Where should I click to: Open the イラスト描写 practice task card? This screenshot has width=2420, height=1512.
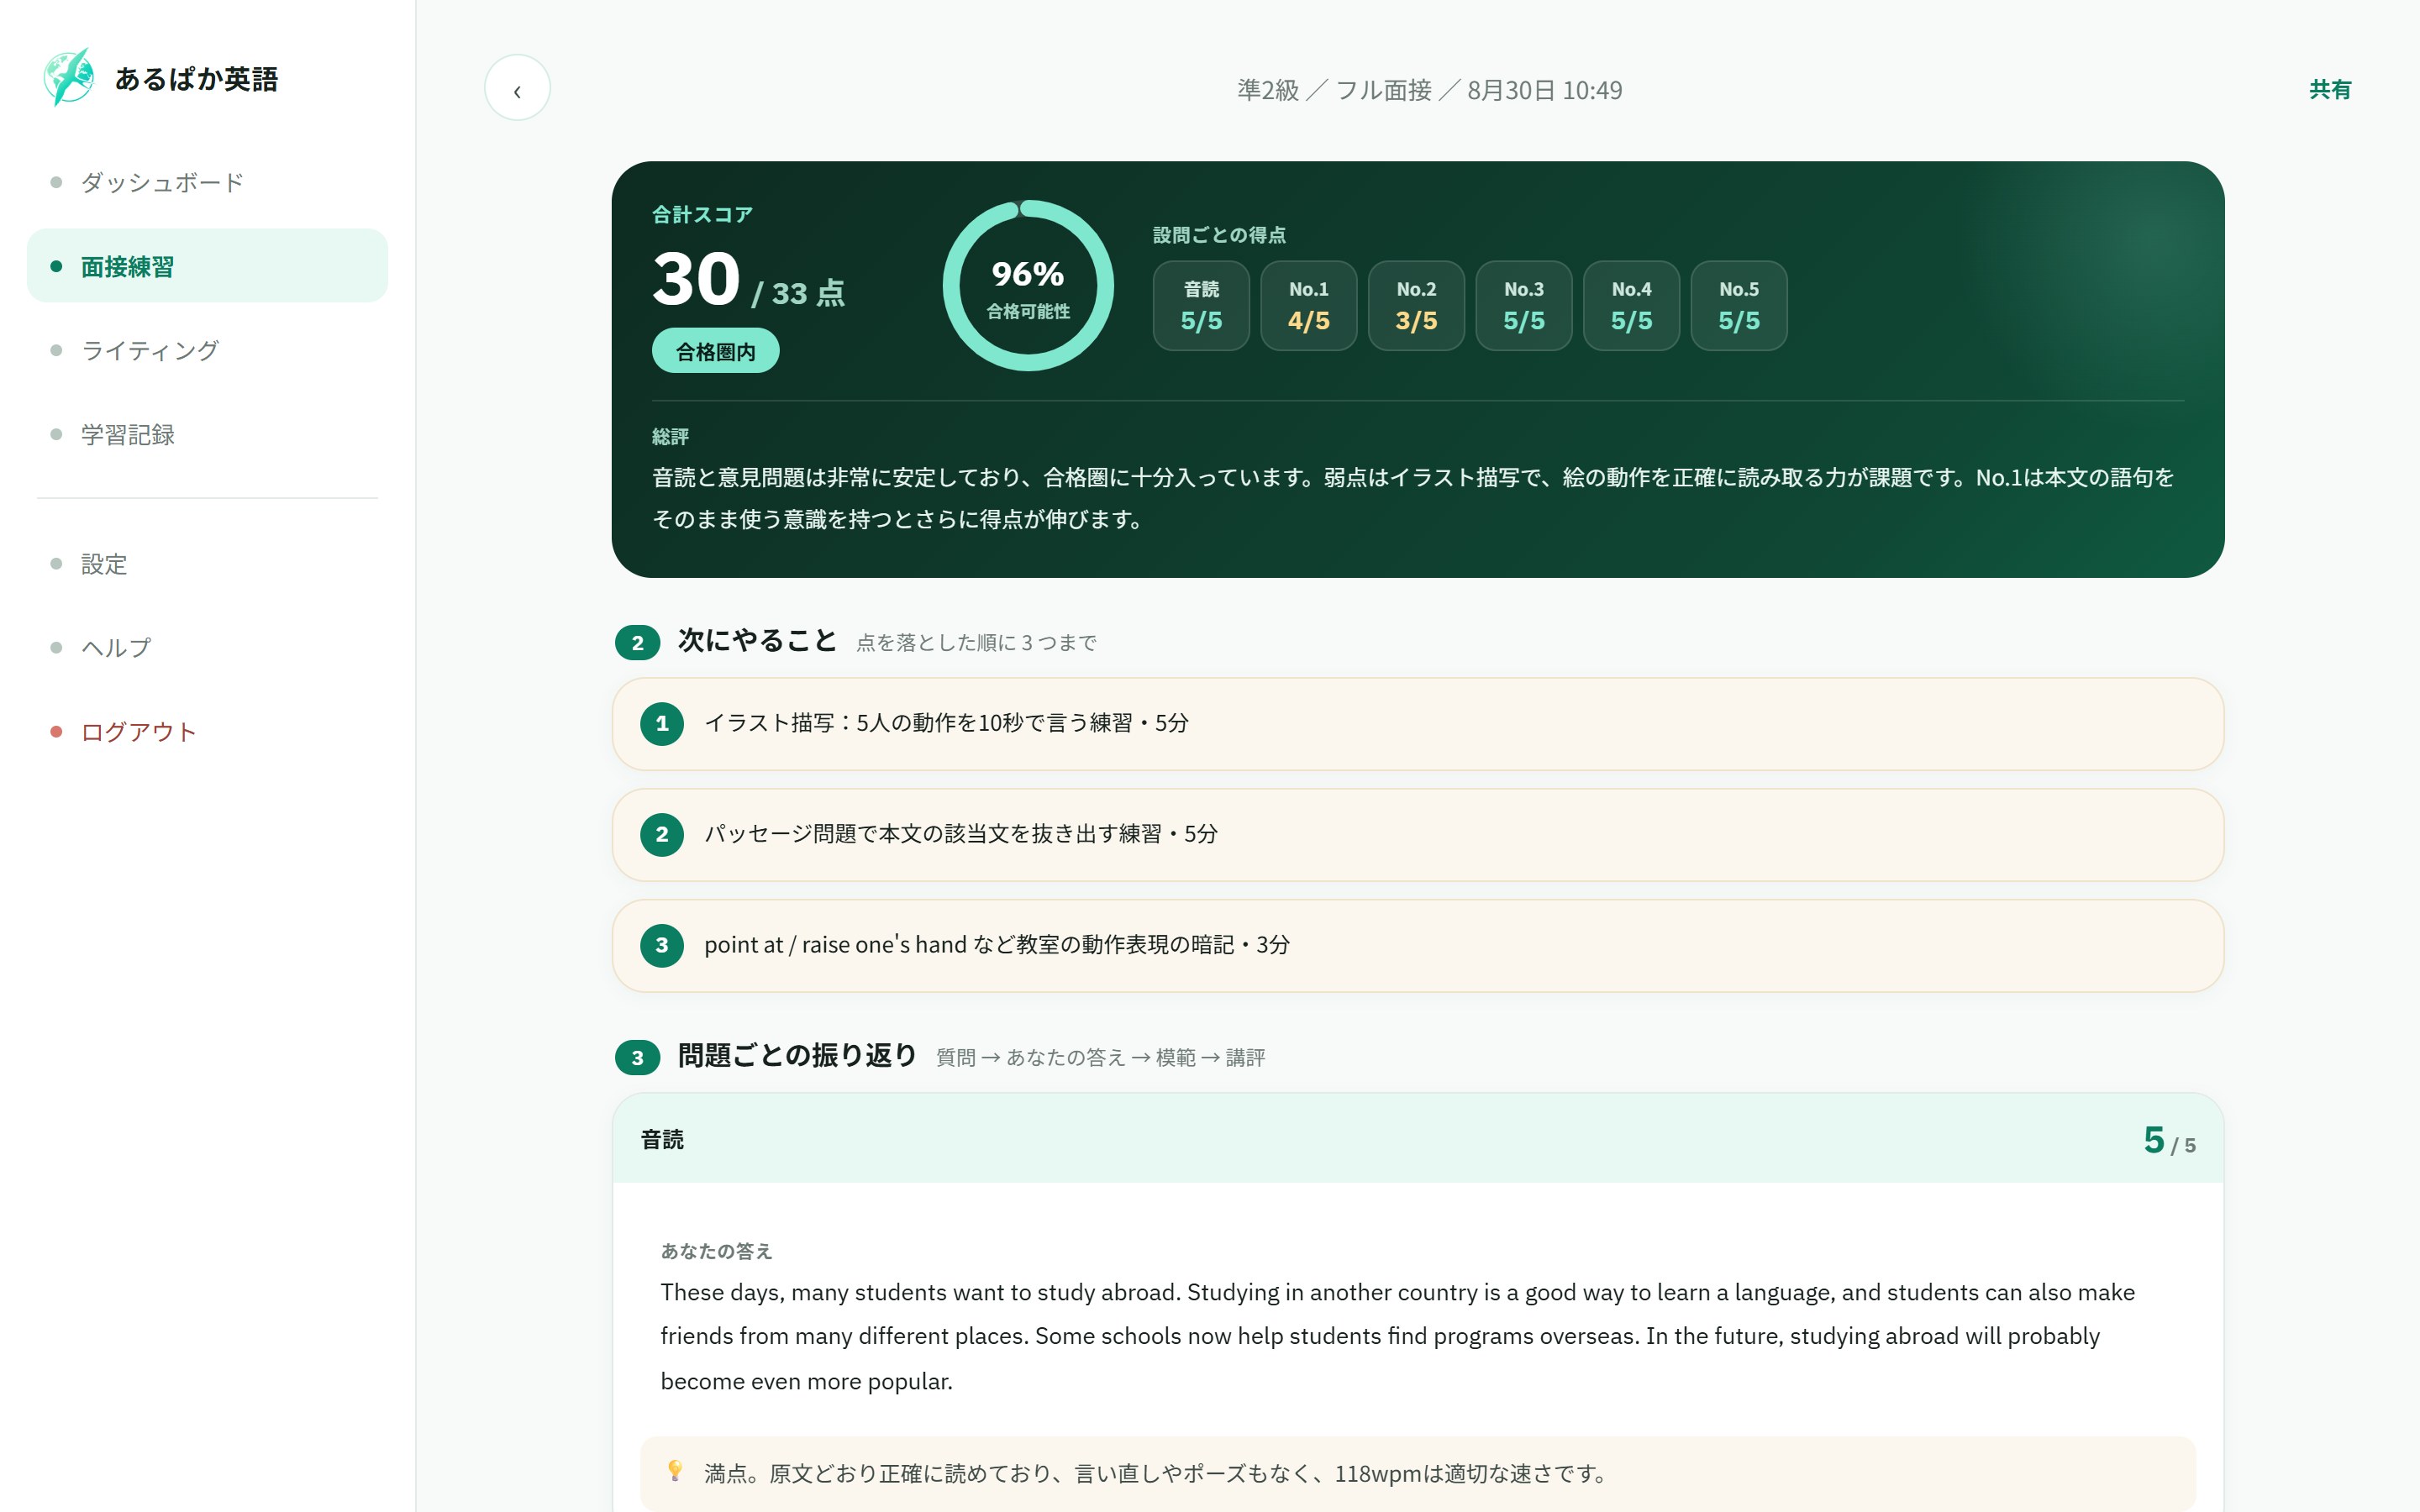coord(1418,724)
